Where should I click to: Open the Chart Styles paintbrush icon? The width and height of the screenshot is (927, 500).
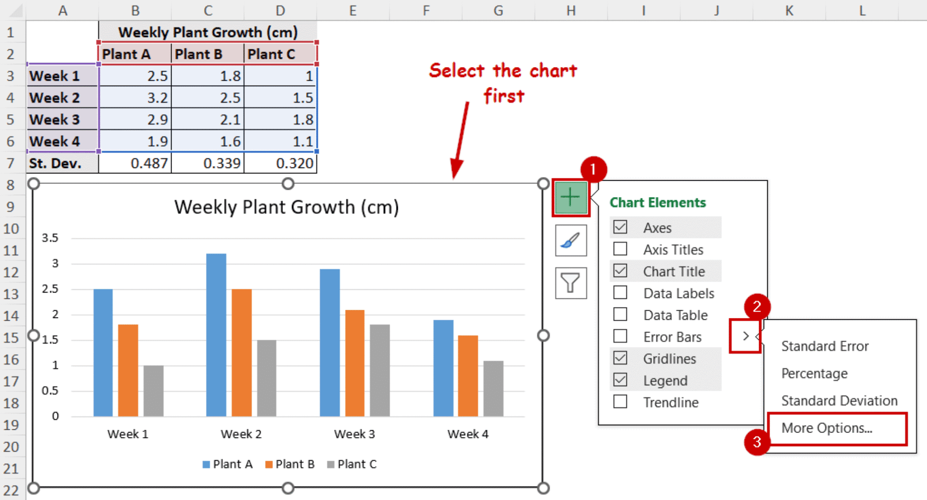(570, 240)
